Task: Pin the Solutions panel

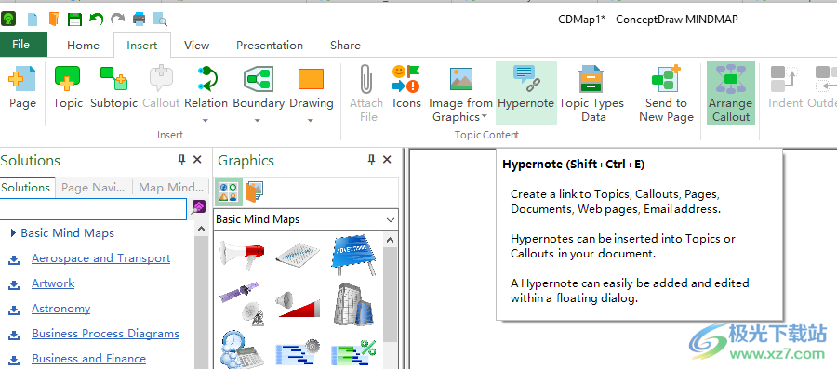Action: pos(181,160)
